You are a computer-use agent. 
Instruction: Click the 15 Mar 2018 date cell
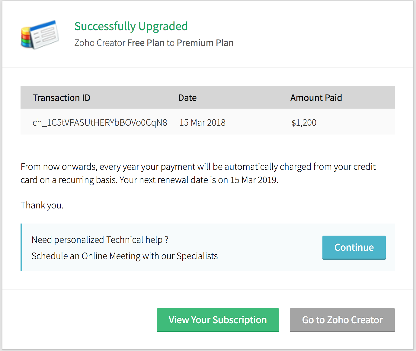click(202, 123)
